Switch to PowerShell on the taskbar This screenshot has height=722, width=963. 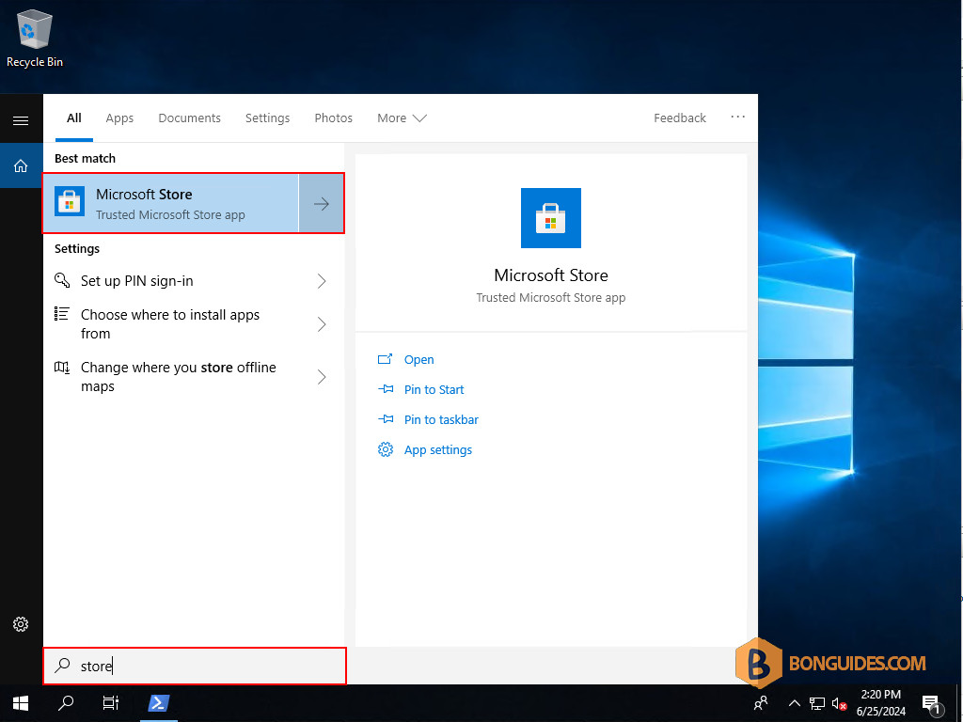click(159, 703)
